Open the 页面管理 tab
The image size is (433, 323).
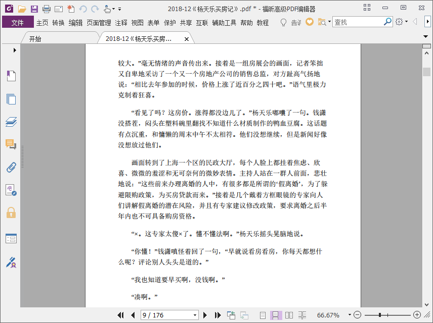pos(99,23)
